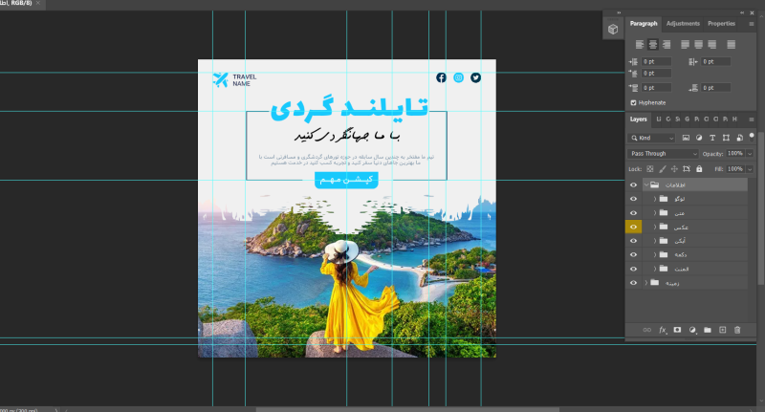Open the Fill slider dropdown arrow
This screenshot has height=412, width=765.
click(x=750, y=169)
